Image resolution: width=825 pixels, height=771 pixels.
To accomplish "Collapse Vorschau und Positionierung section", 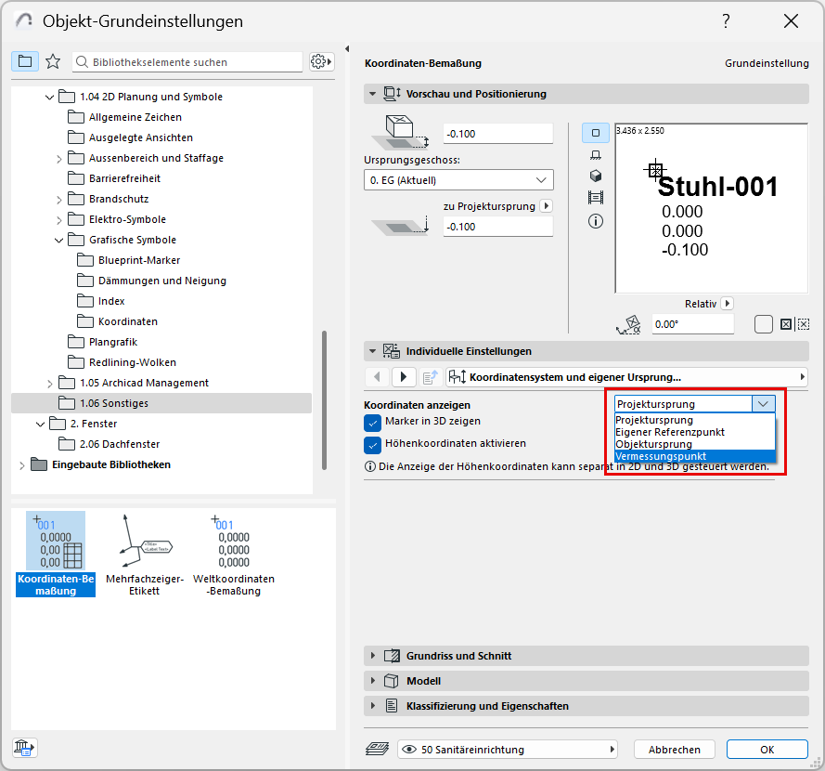I will coord(372,94).
